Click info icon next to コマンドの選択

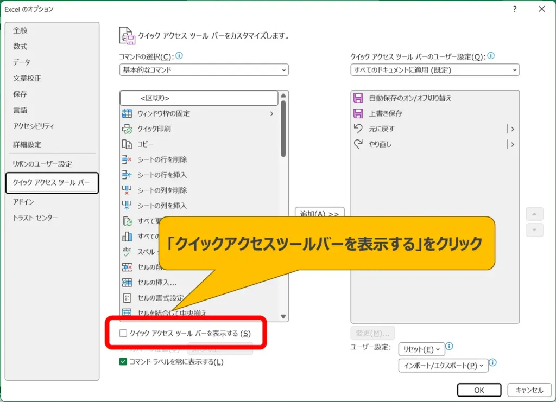(x=179, y=56)
